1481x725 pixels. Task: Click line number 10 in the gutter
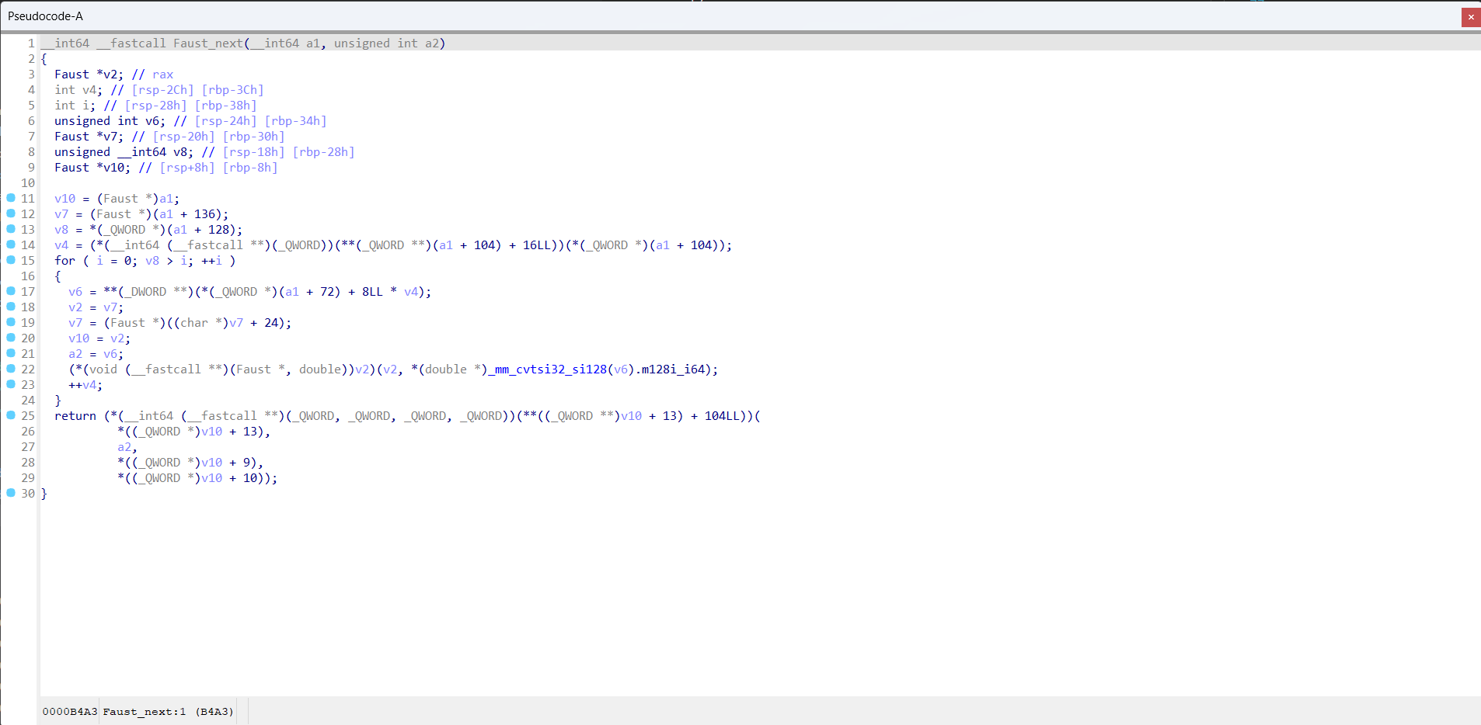(28, 183)
